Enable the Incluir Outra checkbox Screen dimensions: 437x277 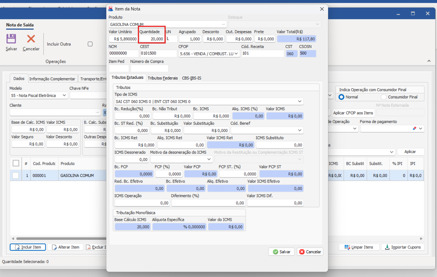90,44
